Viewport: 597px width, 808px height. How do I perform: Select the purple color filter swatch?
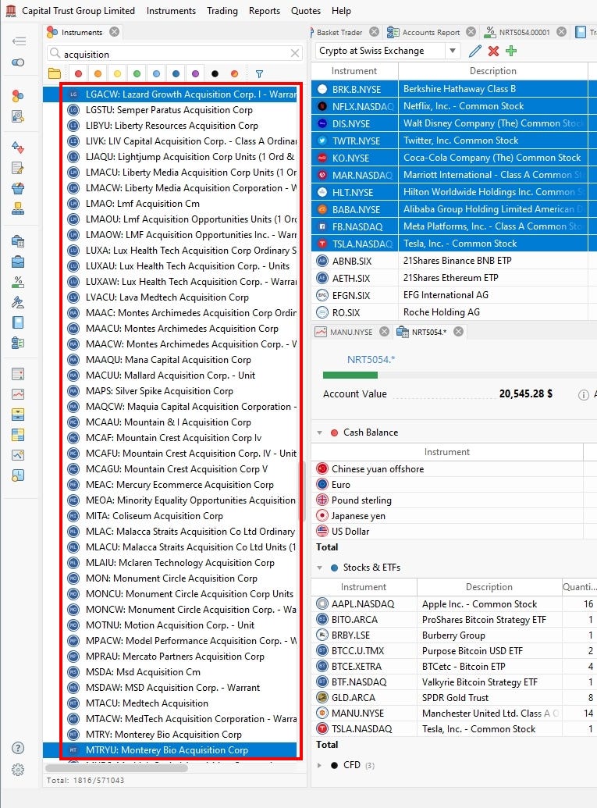(195, 73)
